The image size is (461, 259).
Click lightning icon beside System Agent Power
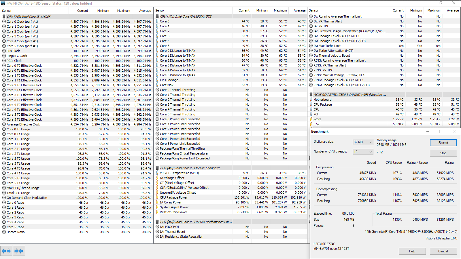(157, 207)
